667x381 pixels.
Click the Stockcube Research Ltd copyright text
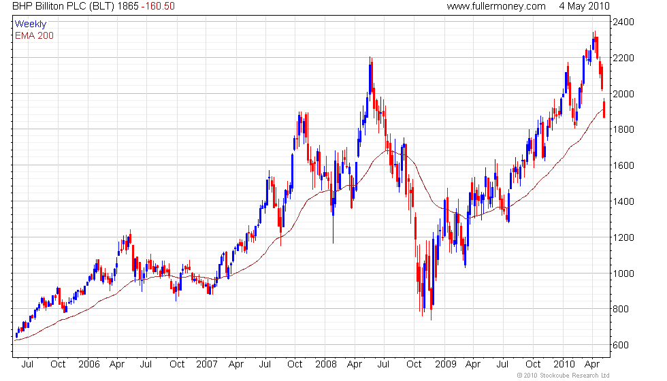pyautogui.click(x=563, y=376)
